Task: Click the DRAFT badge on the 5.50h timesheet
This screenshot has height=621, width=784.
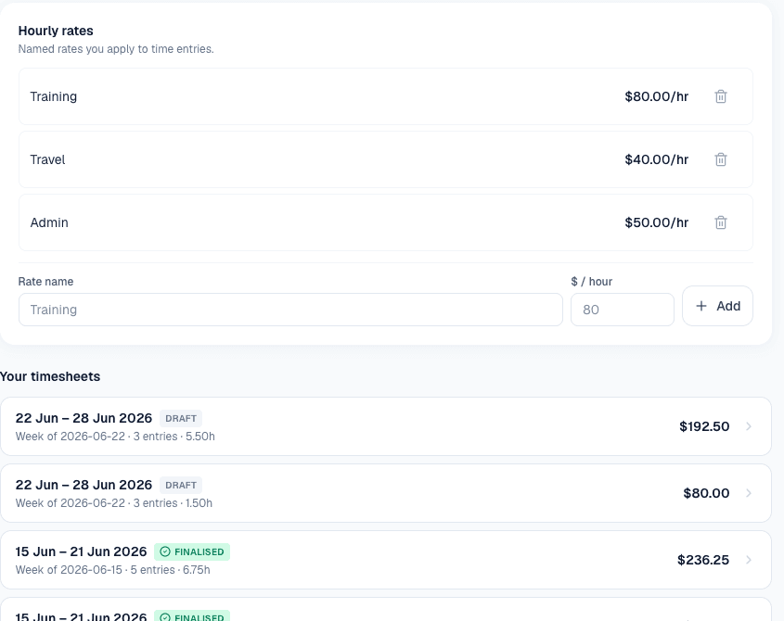Action: tap(181, 418)
